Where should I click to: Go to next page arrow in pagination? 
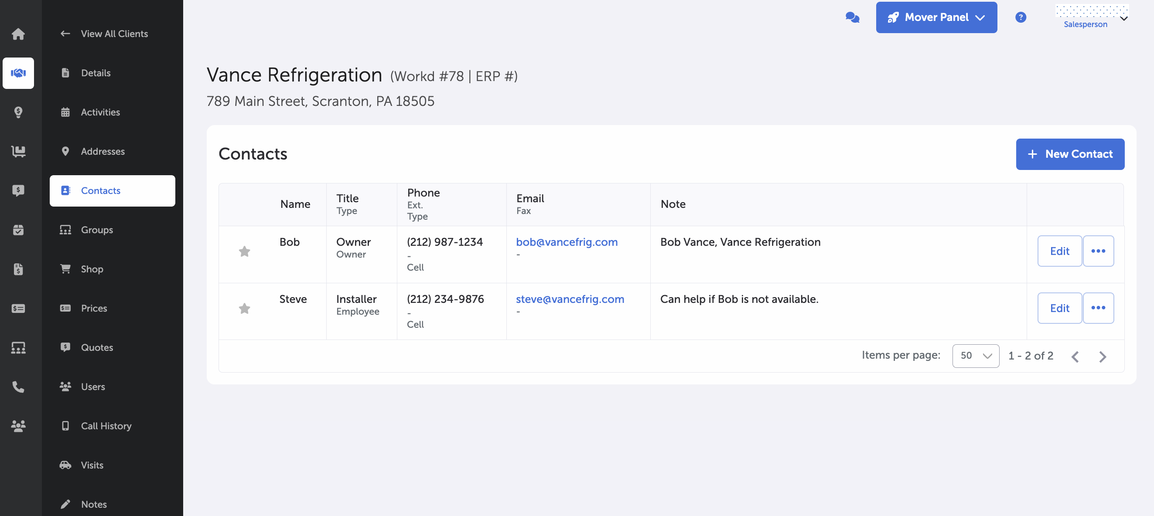click(x=1103, y=356)
